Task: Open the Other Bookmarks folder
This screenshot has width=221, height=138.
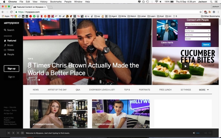Action: 210,16
